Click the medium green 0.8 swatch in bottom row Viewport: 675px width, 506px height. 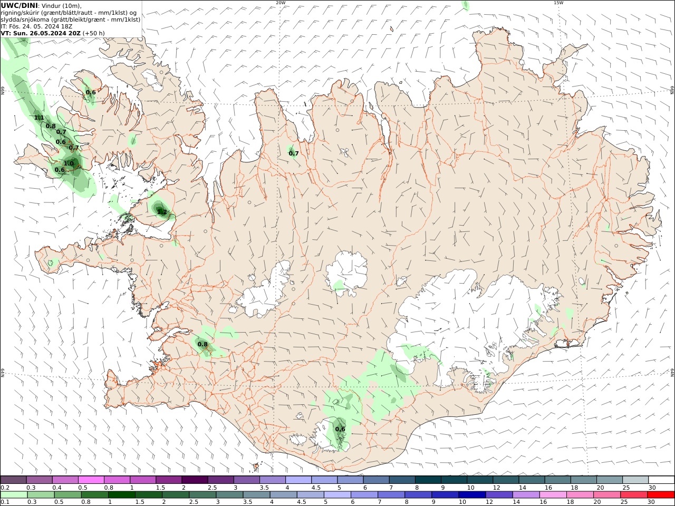95,495
